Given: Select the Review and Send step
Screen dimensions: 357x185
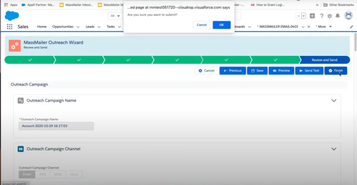Looking at the screenshot, I should point(325,60).
